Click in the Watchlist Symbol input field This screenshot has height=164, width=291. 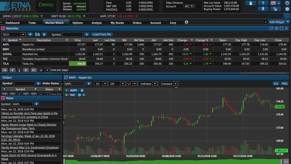point(73,35)
